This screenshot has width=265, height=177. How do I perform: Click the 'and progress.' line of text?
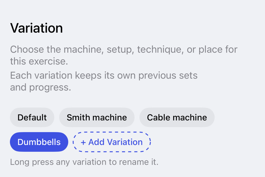(41, 87)
